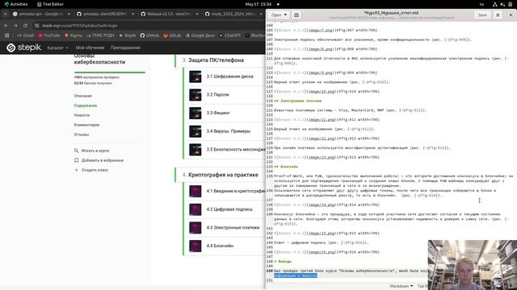Open the tab search arrow in browser
This screenshot has width=517, height=290.
coord(5,14)
